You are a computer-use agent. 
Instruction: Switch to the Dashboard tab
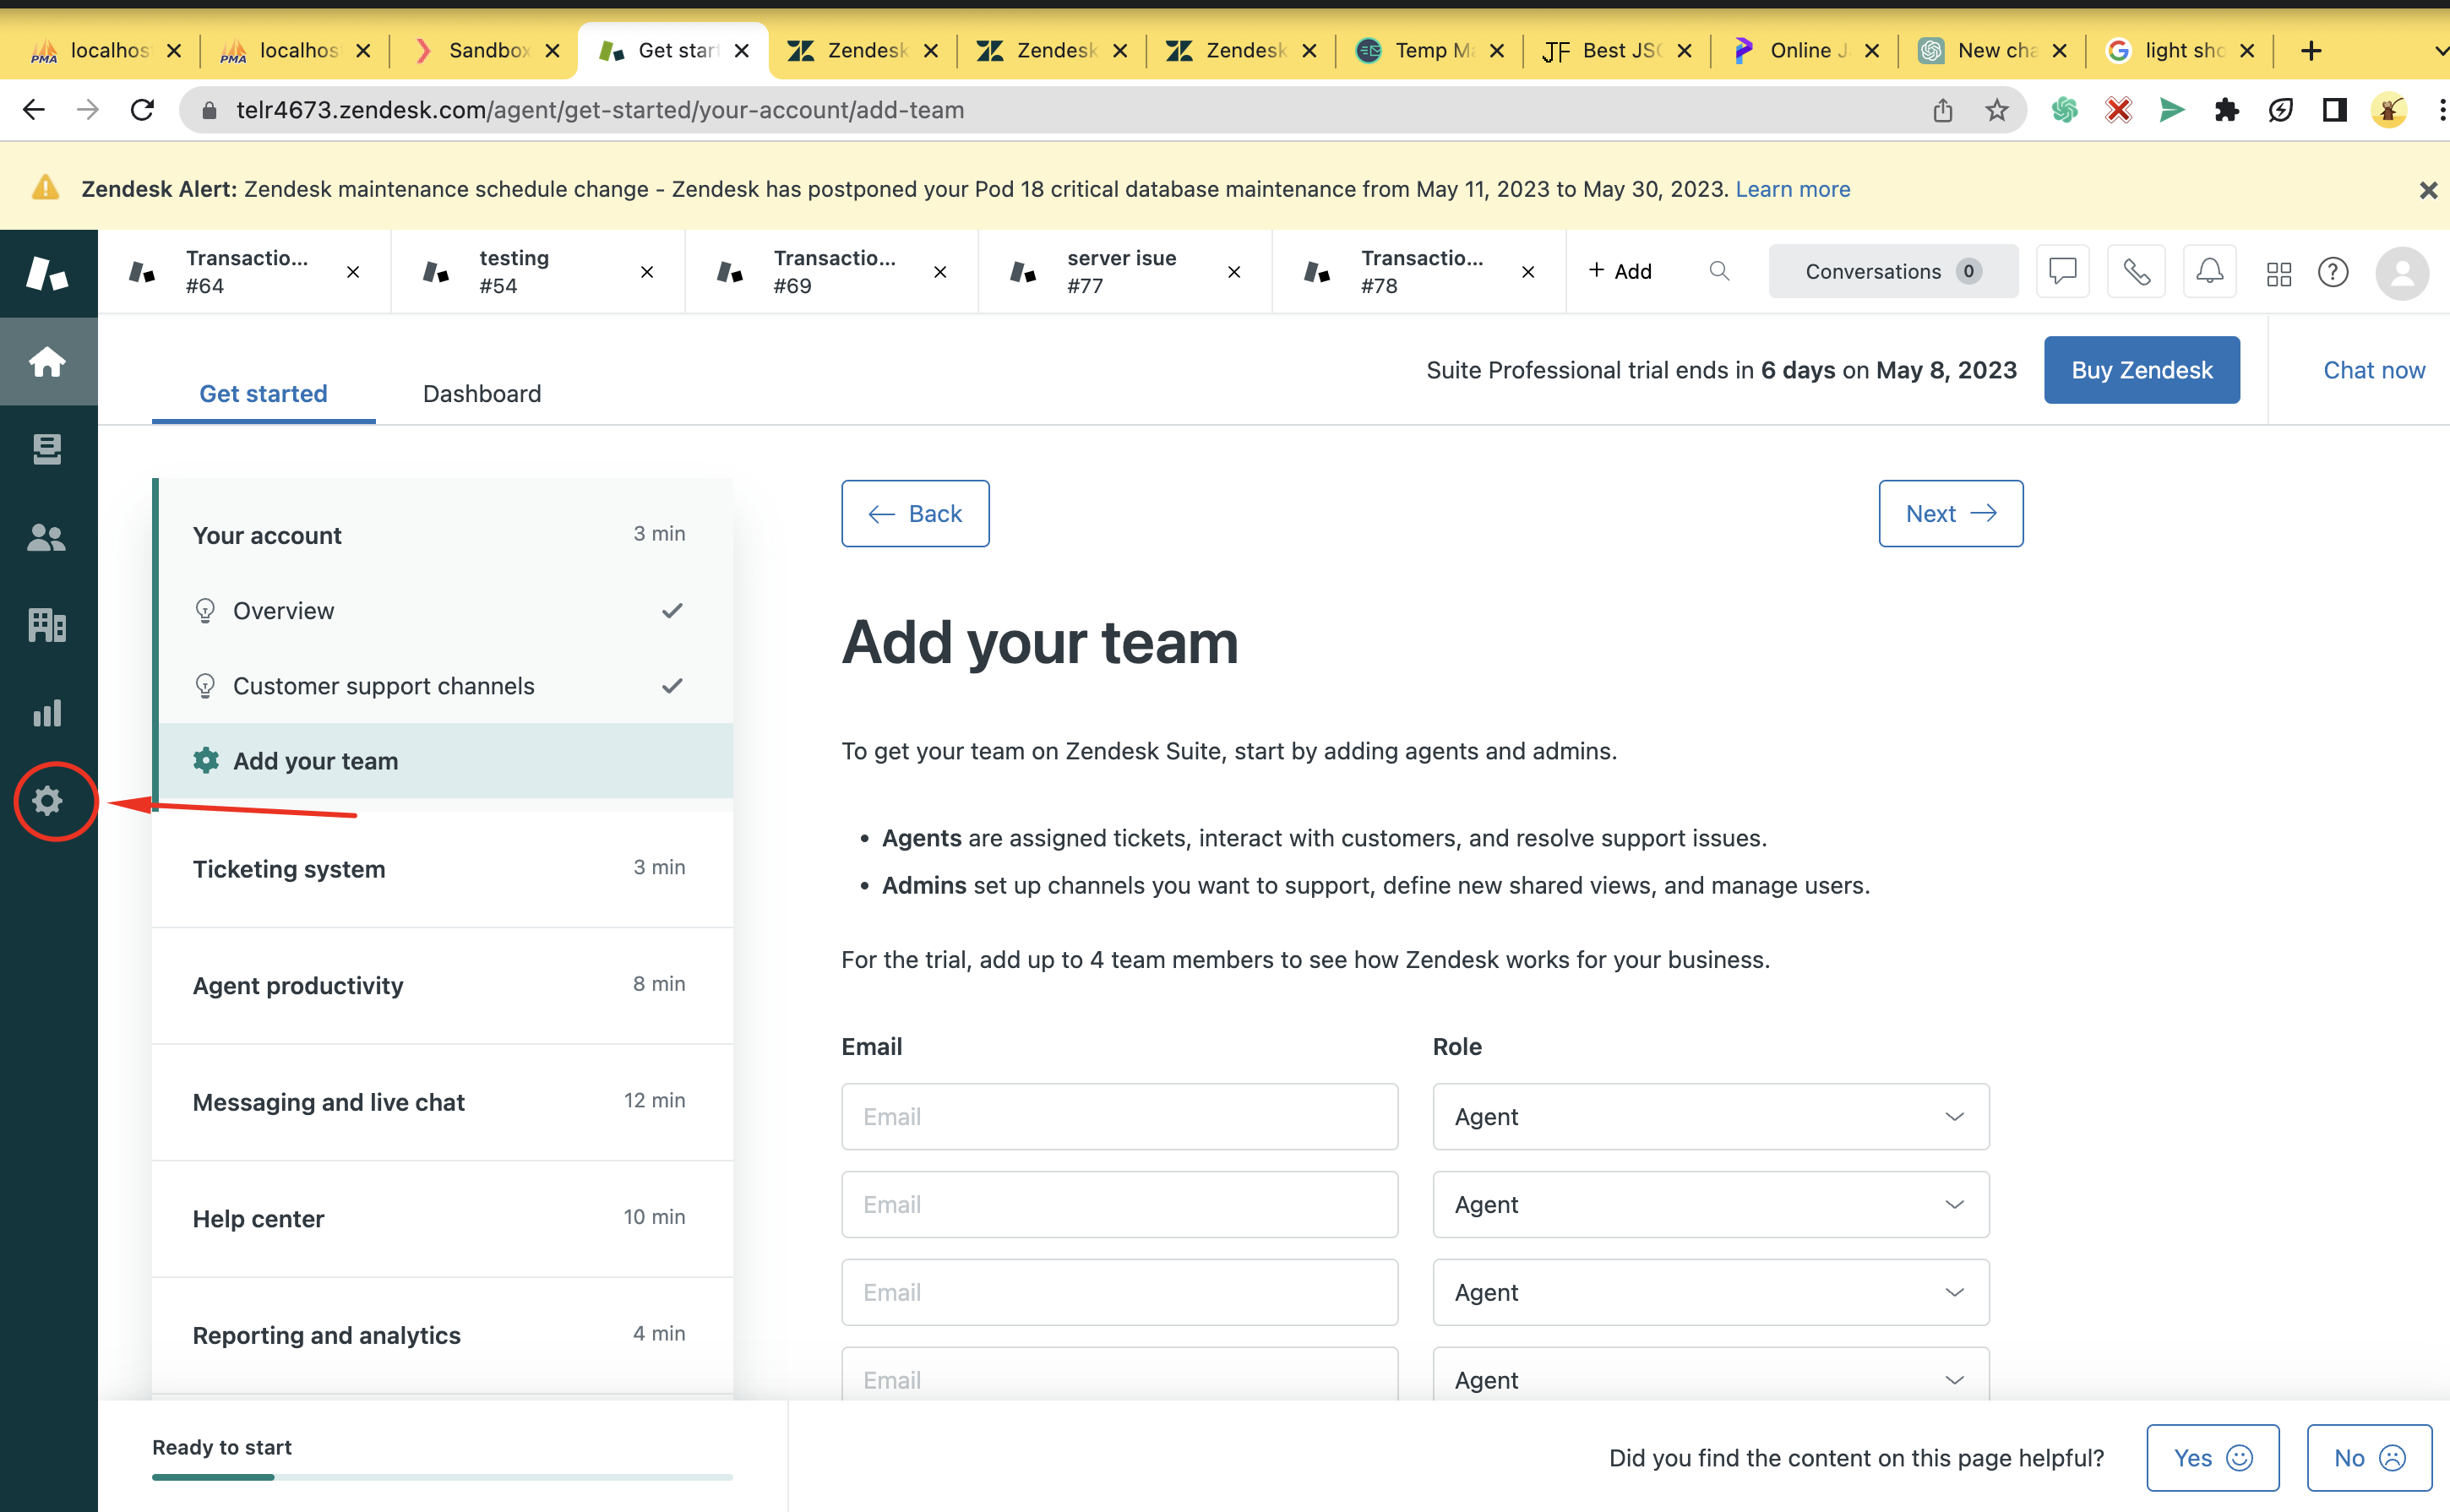click(x=482, y=393)
